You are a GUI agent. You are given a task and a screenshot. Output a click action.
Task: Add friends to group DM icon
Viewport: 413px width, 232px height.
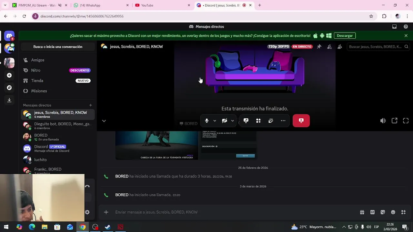coord(329,47)
